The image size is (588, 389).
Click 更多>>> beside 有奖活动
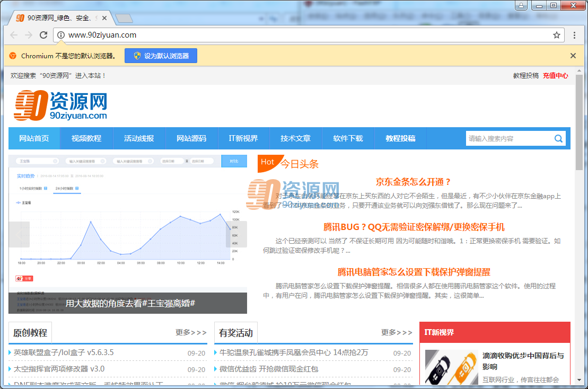coord(397,332)
